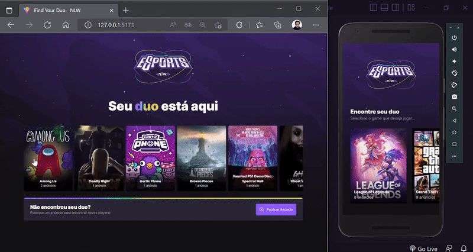Viewport: 473px width, 252px height.
Task: Open the Gartic Phone game card
Action: (x=150, y=158)
